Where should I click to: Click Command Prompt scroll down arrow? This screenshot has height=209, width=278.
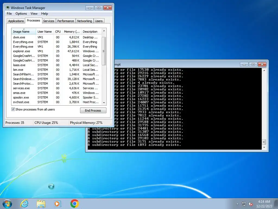coord(264,147)
